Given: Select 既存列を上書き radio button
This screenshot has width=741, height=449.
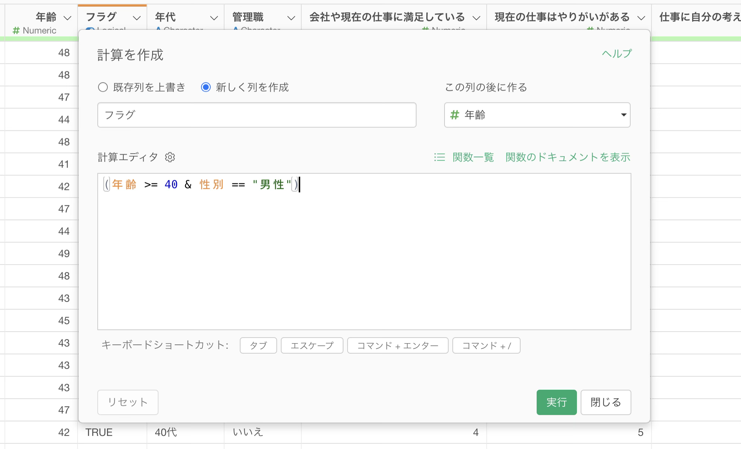Looking at the screenshot, I should pyautogui.click(x=103, y=87).
